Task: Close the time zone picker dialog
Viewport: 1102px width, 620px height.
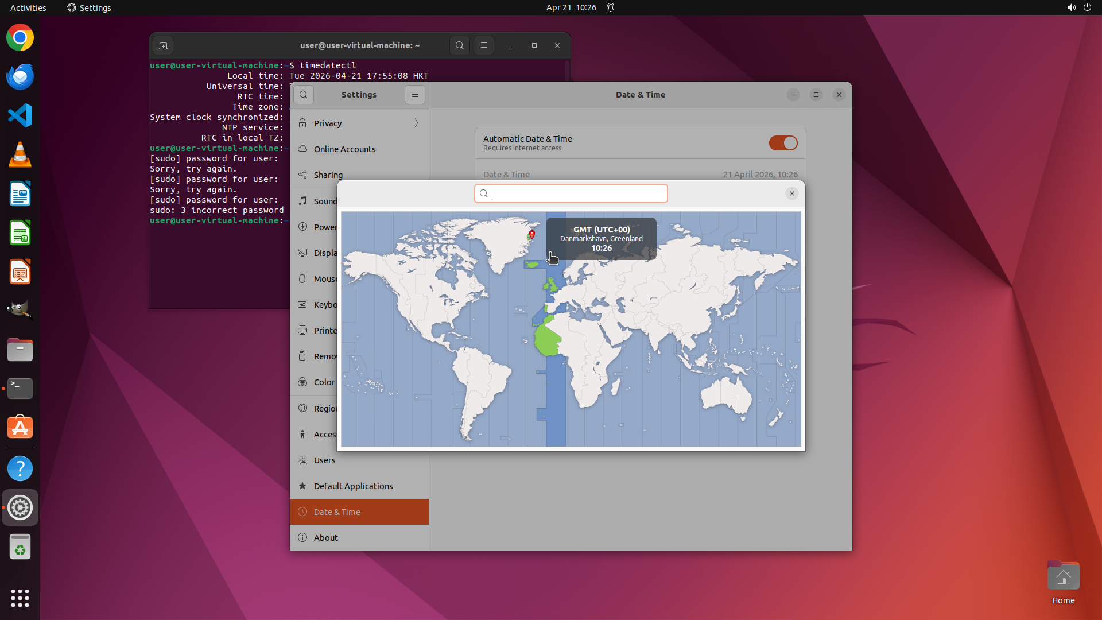Action: [791, 193]
